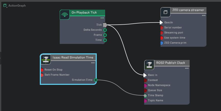Screen dimensions: 221x111
Task: Click the Use system time input pin
Action: click(x=162, y=38)
